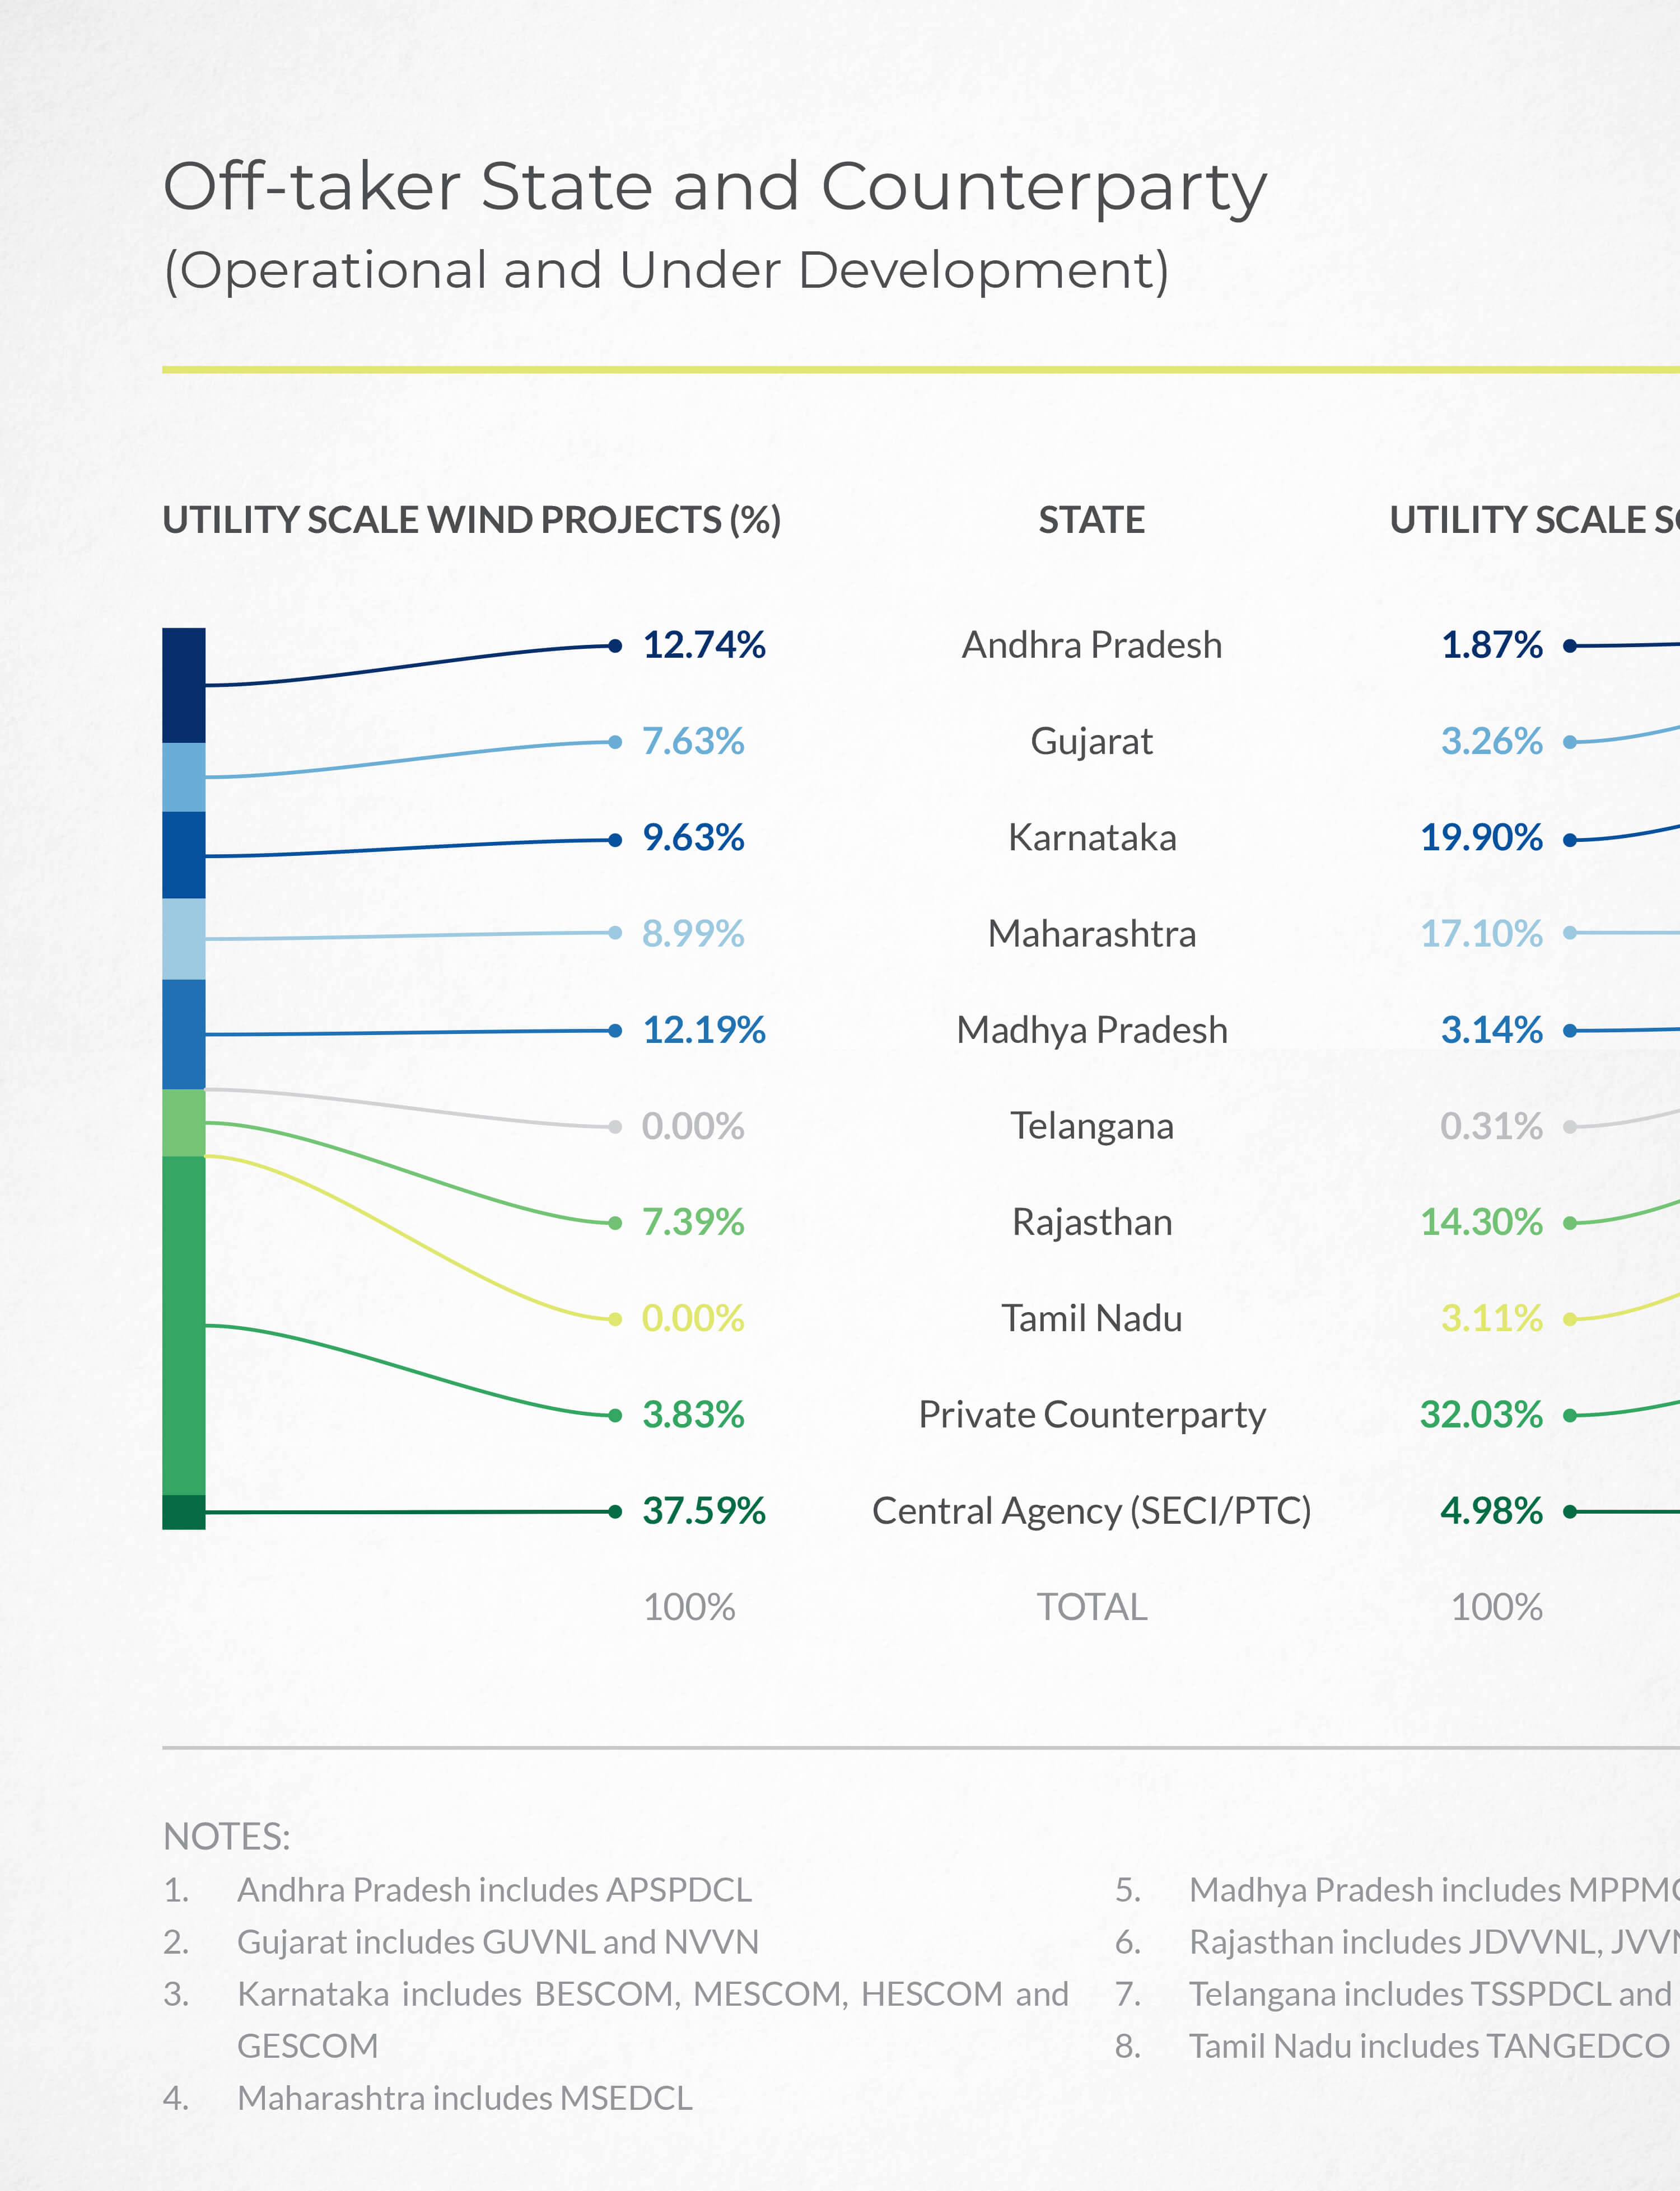The height and width of the screenshot is (2191, 1680).
Task: Click the 37.59% wind percentage value
Action: pos(704,1510)
